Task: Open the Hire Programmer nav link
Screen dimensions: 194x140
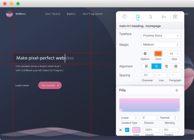Action: (x=93, y=14)
